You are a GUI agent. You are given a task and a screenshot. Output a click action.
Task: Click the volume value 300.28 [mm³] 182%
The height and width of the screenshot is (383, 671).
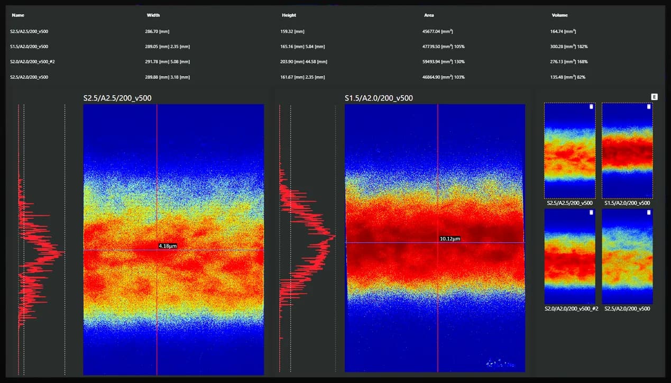coord(568,47)
